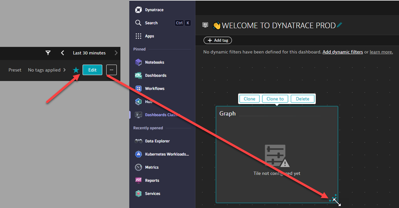Click the Reports icon
The height and width of the screenshot is (208, 399).
[139, 181]
